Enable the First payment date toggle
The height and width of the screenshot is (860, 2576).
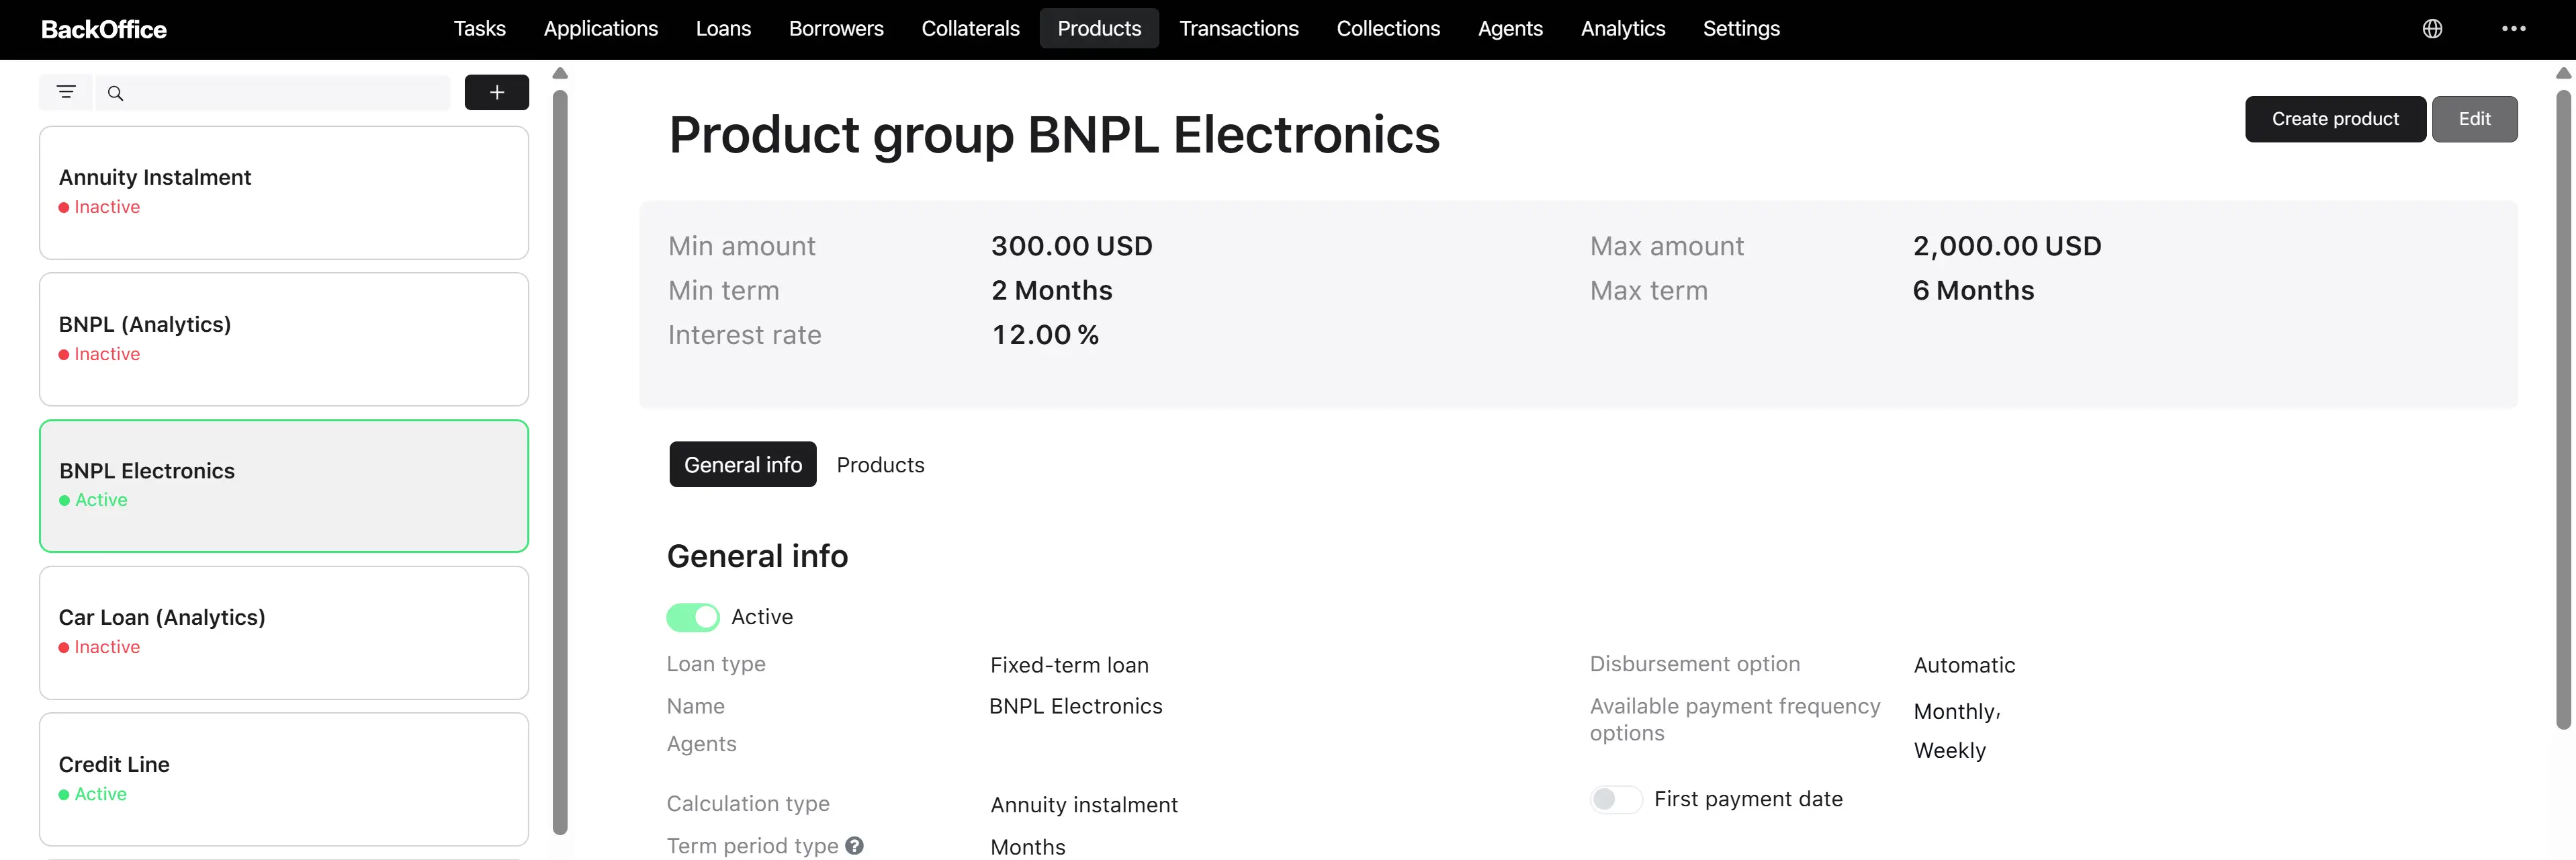tap(1616, 799)
